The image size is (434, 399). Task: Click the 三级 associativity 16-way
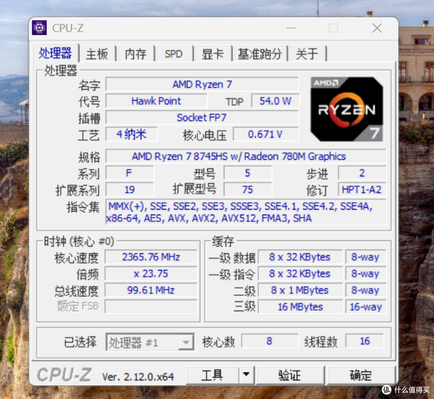coord(366,307)
